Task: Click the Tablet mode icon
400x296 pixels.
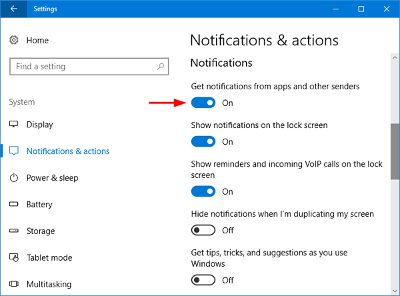Action: point(14,258)
